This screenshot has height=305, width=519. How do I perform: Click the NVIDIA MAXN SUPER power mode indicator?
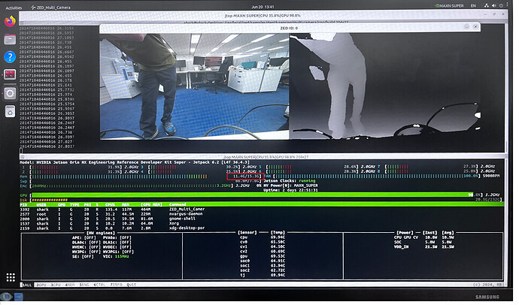(449, 5)
